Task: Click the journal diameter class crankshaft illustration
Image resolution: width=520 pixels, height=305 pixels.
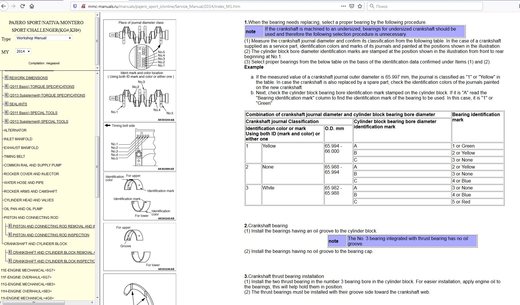Action: click(140, 45)
